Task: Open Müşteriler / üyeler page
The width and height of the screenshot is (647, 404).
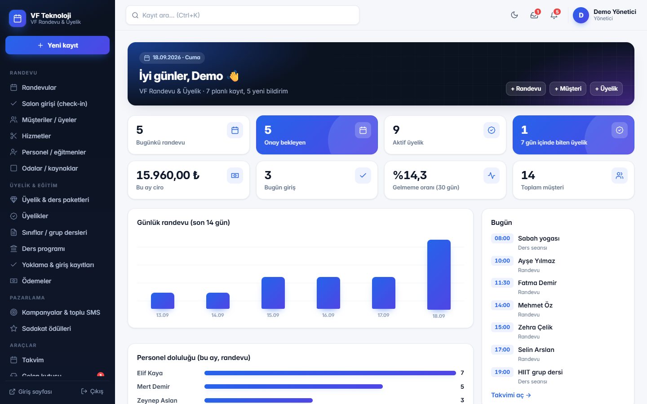Action: pyautogui.click(x=58, y=120)
